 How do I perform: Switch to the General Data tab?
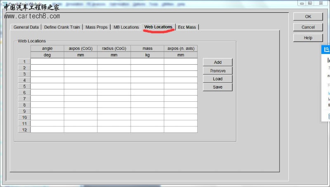click(x=26, y=27)
